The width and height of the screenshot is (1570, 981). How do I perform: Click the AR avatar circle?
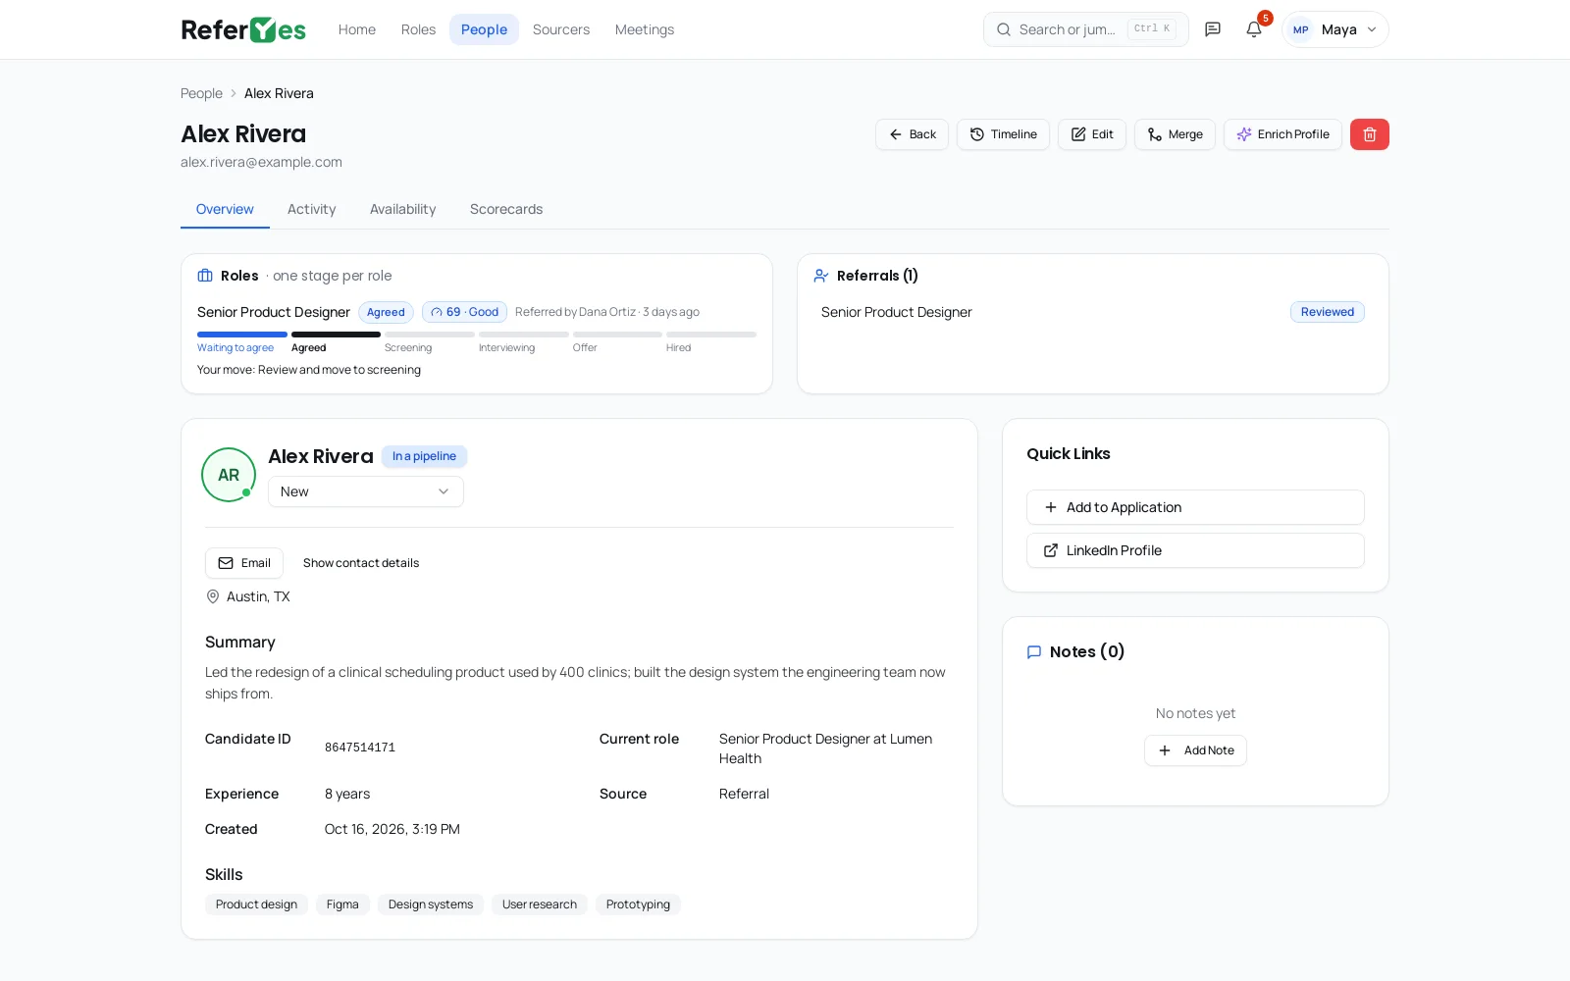pyautogui.click(x=229, y=475)
